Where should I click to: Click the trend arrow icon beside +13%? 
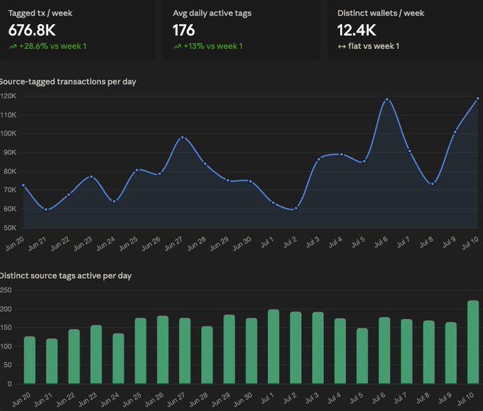pos(177,46)
